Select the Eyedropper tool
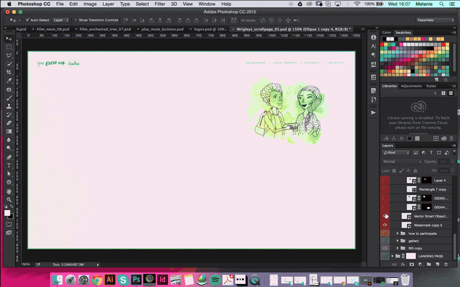The image size is (460, 287). pos(9,80)
